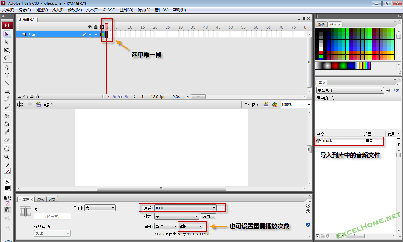Click the Swap Colors icon in toolbox
The height and width of the screenshot is (242, 403).
(9, 198)
